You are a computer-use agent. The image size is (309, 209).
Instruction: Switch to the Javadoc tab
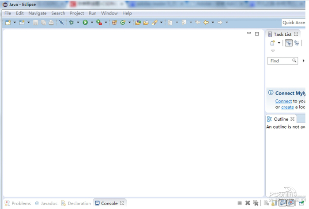coord(46,203)
